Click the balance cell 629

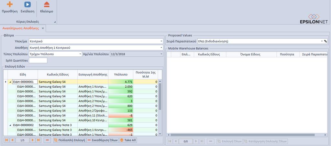121,125
